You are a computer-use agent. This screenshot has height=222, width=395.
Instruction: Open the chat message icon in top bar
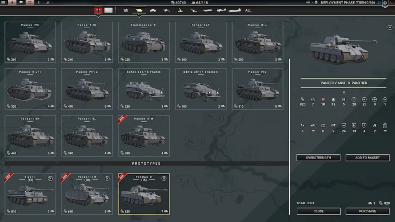[x=21, y=3]
